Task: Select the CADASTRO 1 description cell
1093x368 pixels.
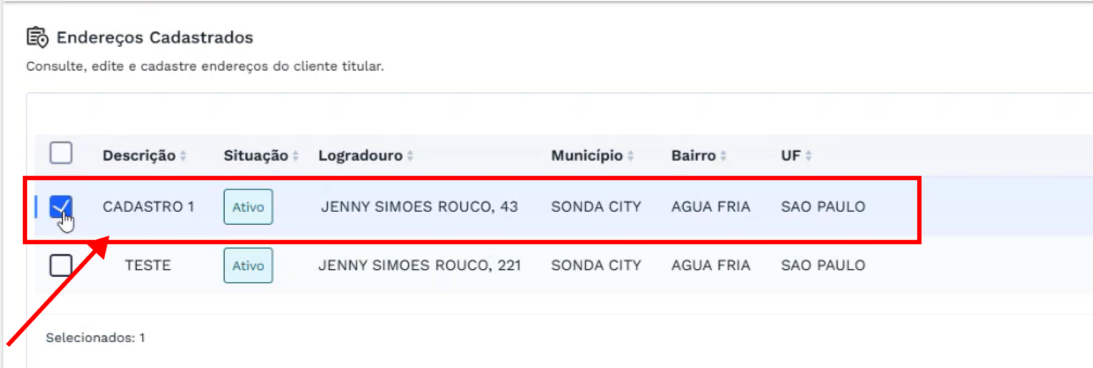Action: point(148,207)
